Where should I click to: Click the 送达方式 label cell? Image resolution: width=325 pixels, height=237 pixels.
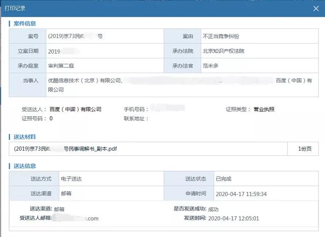click(34, 179)
